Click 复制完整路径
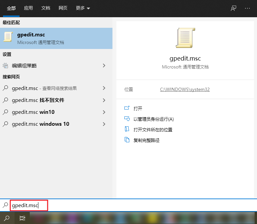This screenshot has height=224, width=257. click(x=147, y=140)
